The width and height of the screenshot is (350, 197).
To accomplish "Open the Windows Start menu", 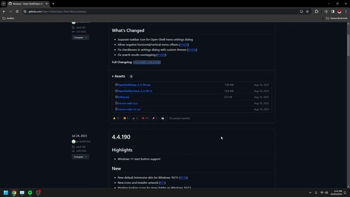I will (x=6, y=193).
